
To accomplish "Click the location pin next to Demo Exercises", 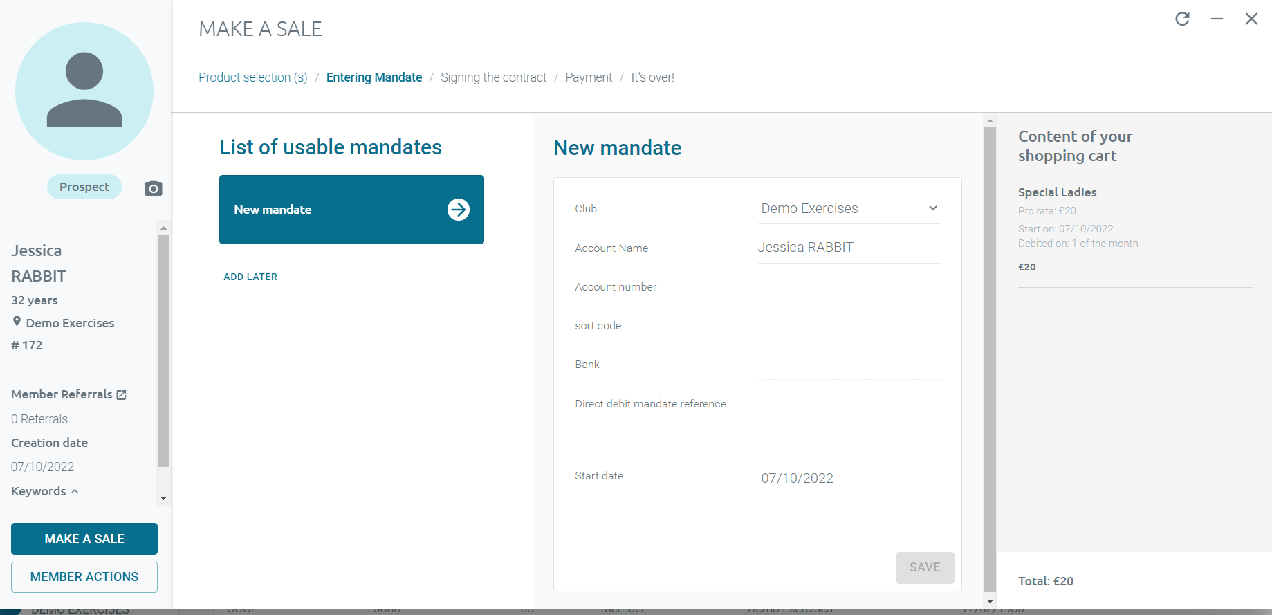I will point(17,322).
